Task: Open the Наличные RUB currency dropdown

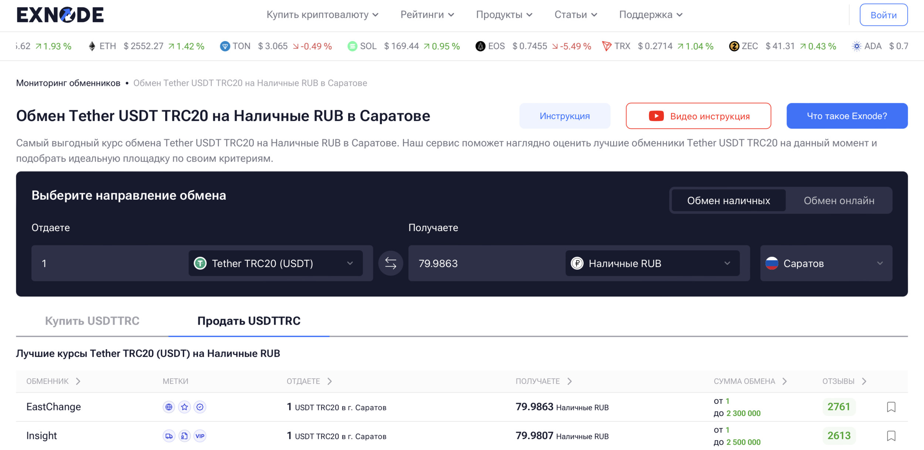Action: 652,263
